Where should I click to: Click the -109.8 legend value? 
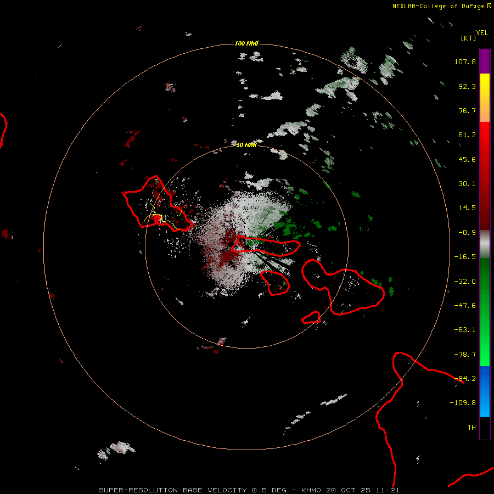point(463,403)
